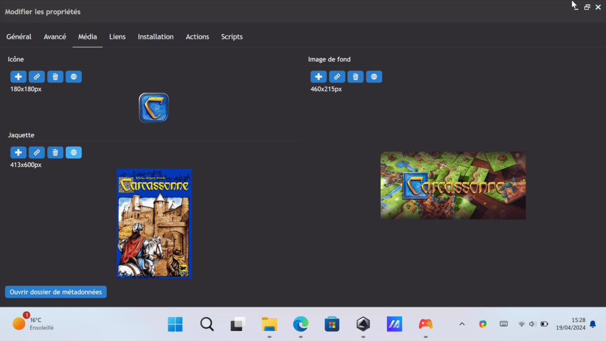Open Task View on the taskbar

[x=238, y=324]
